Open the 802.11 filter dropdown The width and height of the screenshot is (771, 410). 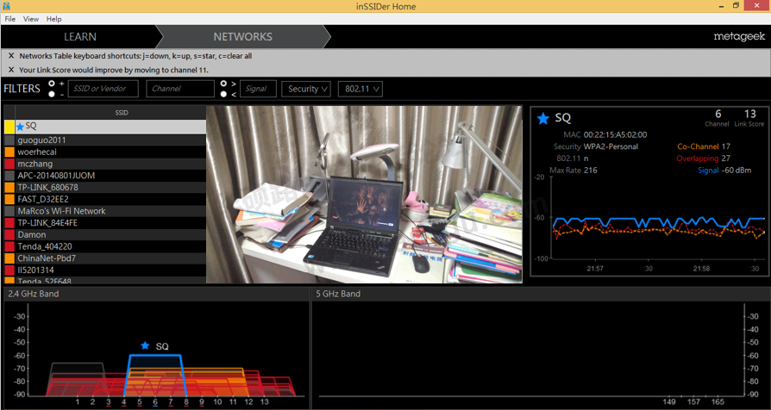click(360, 89)
